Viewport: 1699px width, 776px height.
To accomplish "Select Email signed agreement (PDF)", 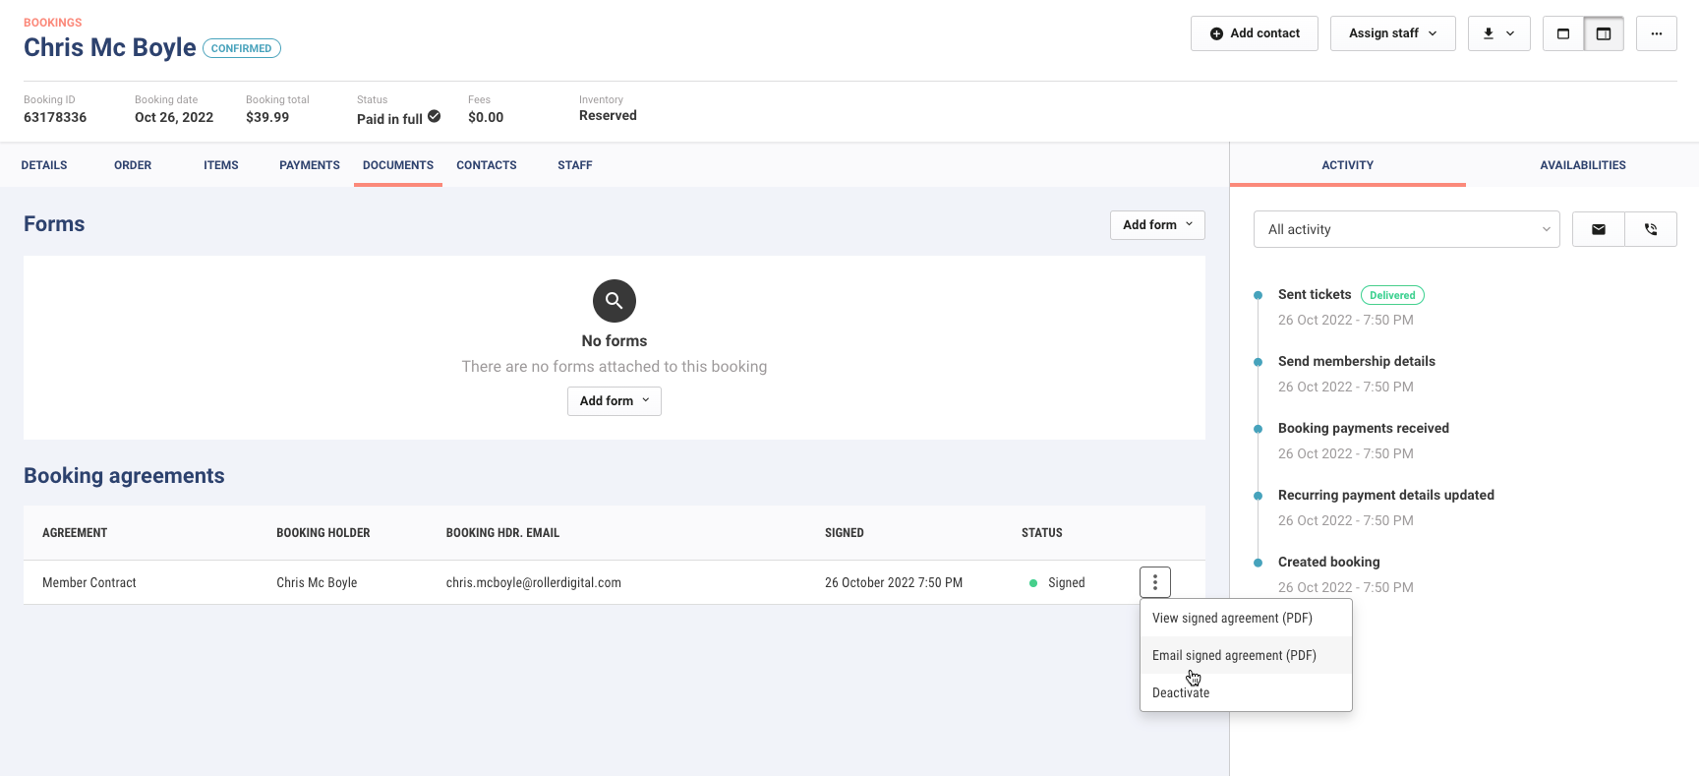I will 1234,656.
